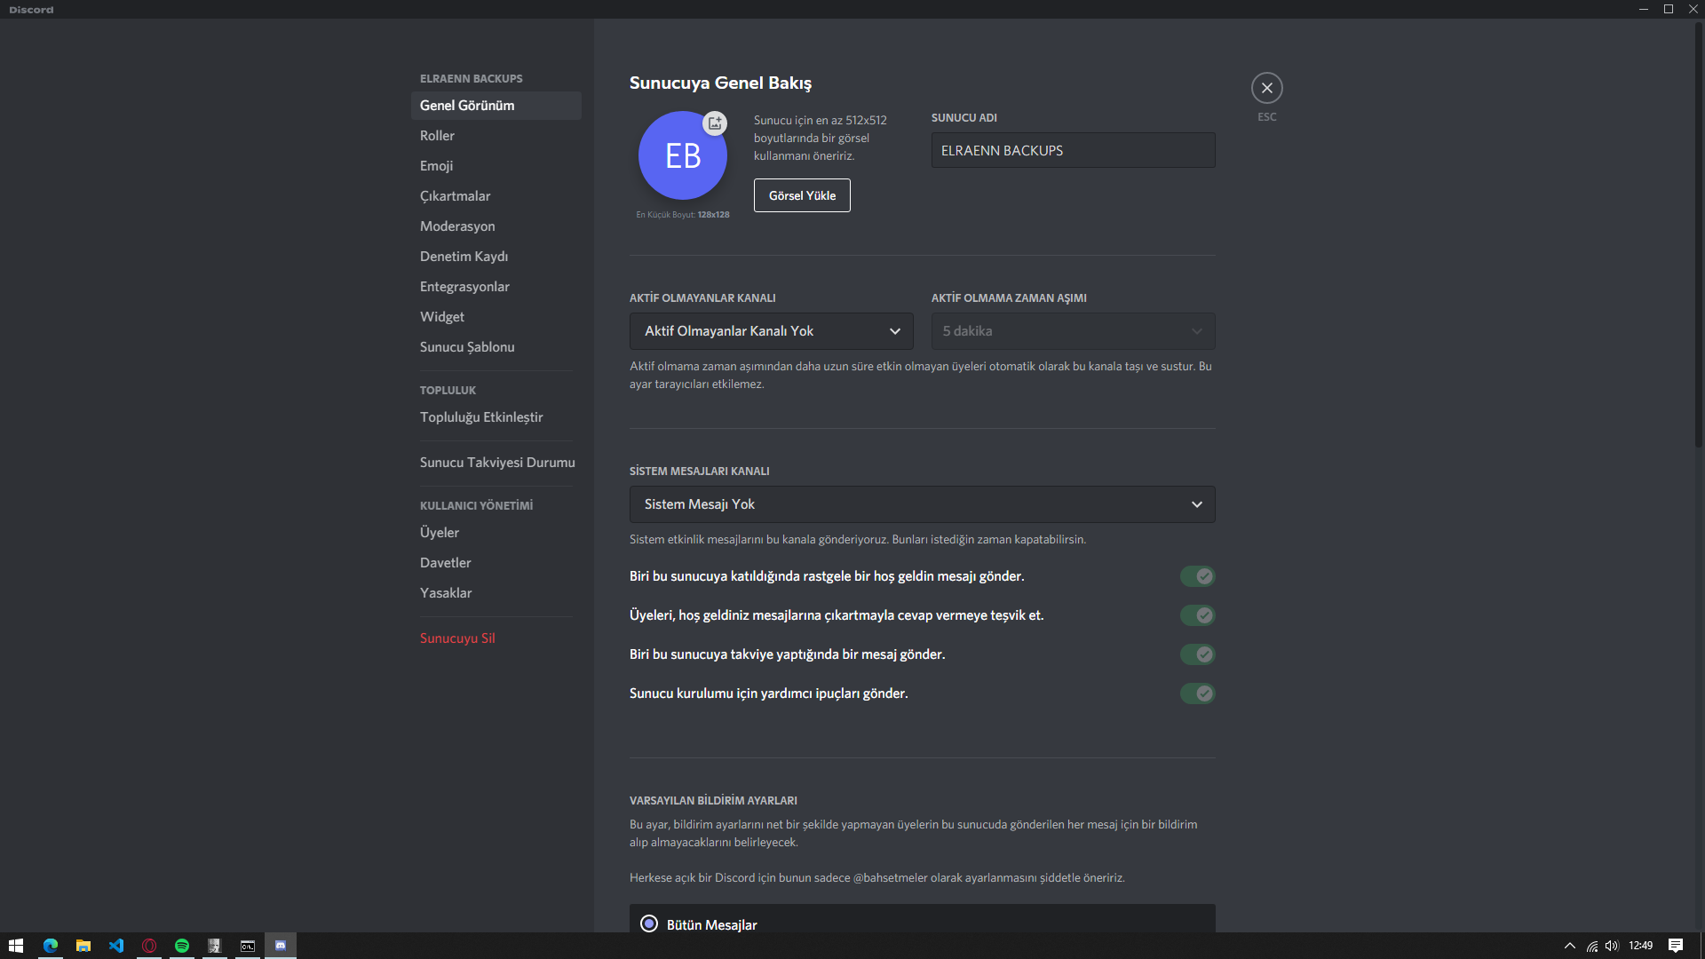Image resolution: width=1705 pixels, height=959 pixels.
Task: Open the Windows notification center icon
Action: 1676,946
